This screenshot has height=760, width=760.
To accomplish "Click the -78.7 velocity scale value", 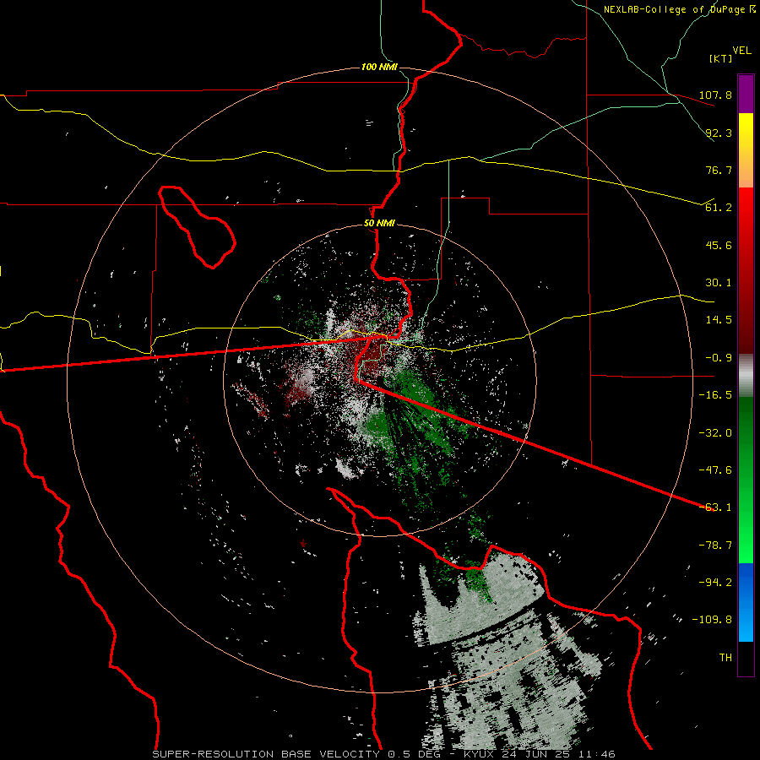I will pyautogui.click(x=715, y=546).
